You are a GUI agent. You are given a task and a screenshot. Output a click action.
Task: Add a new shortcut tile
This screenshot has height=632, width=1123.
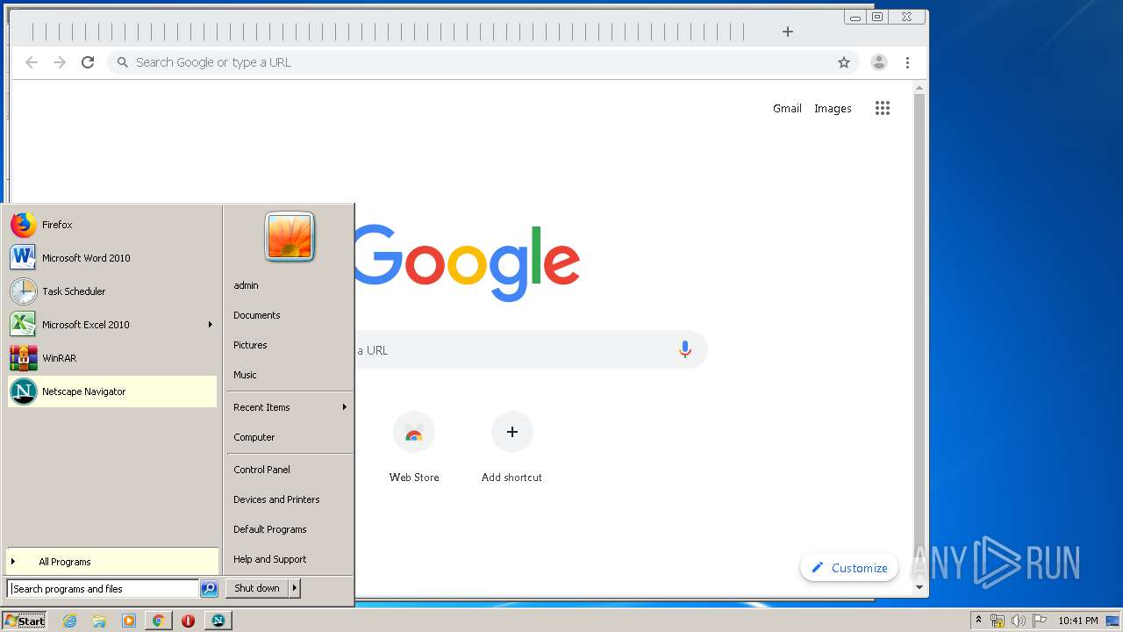pos(512,448)
